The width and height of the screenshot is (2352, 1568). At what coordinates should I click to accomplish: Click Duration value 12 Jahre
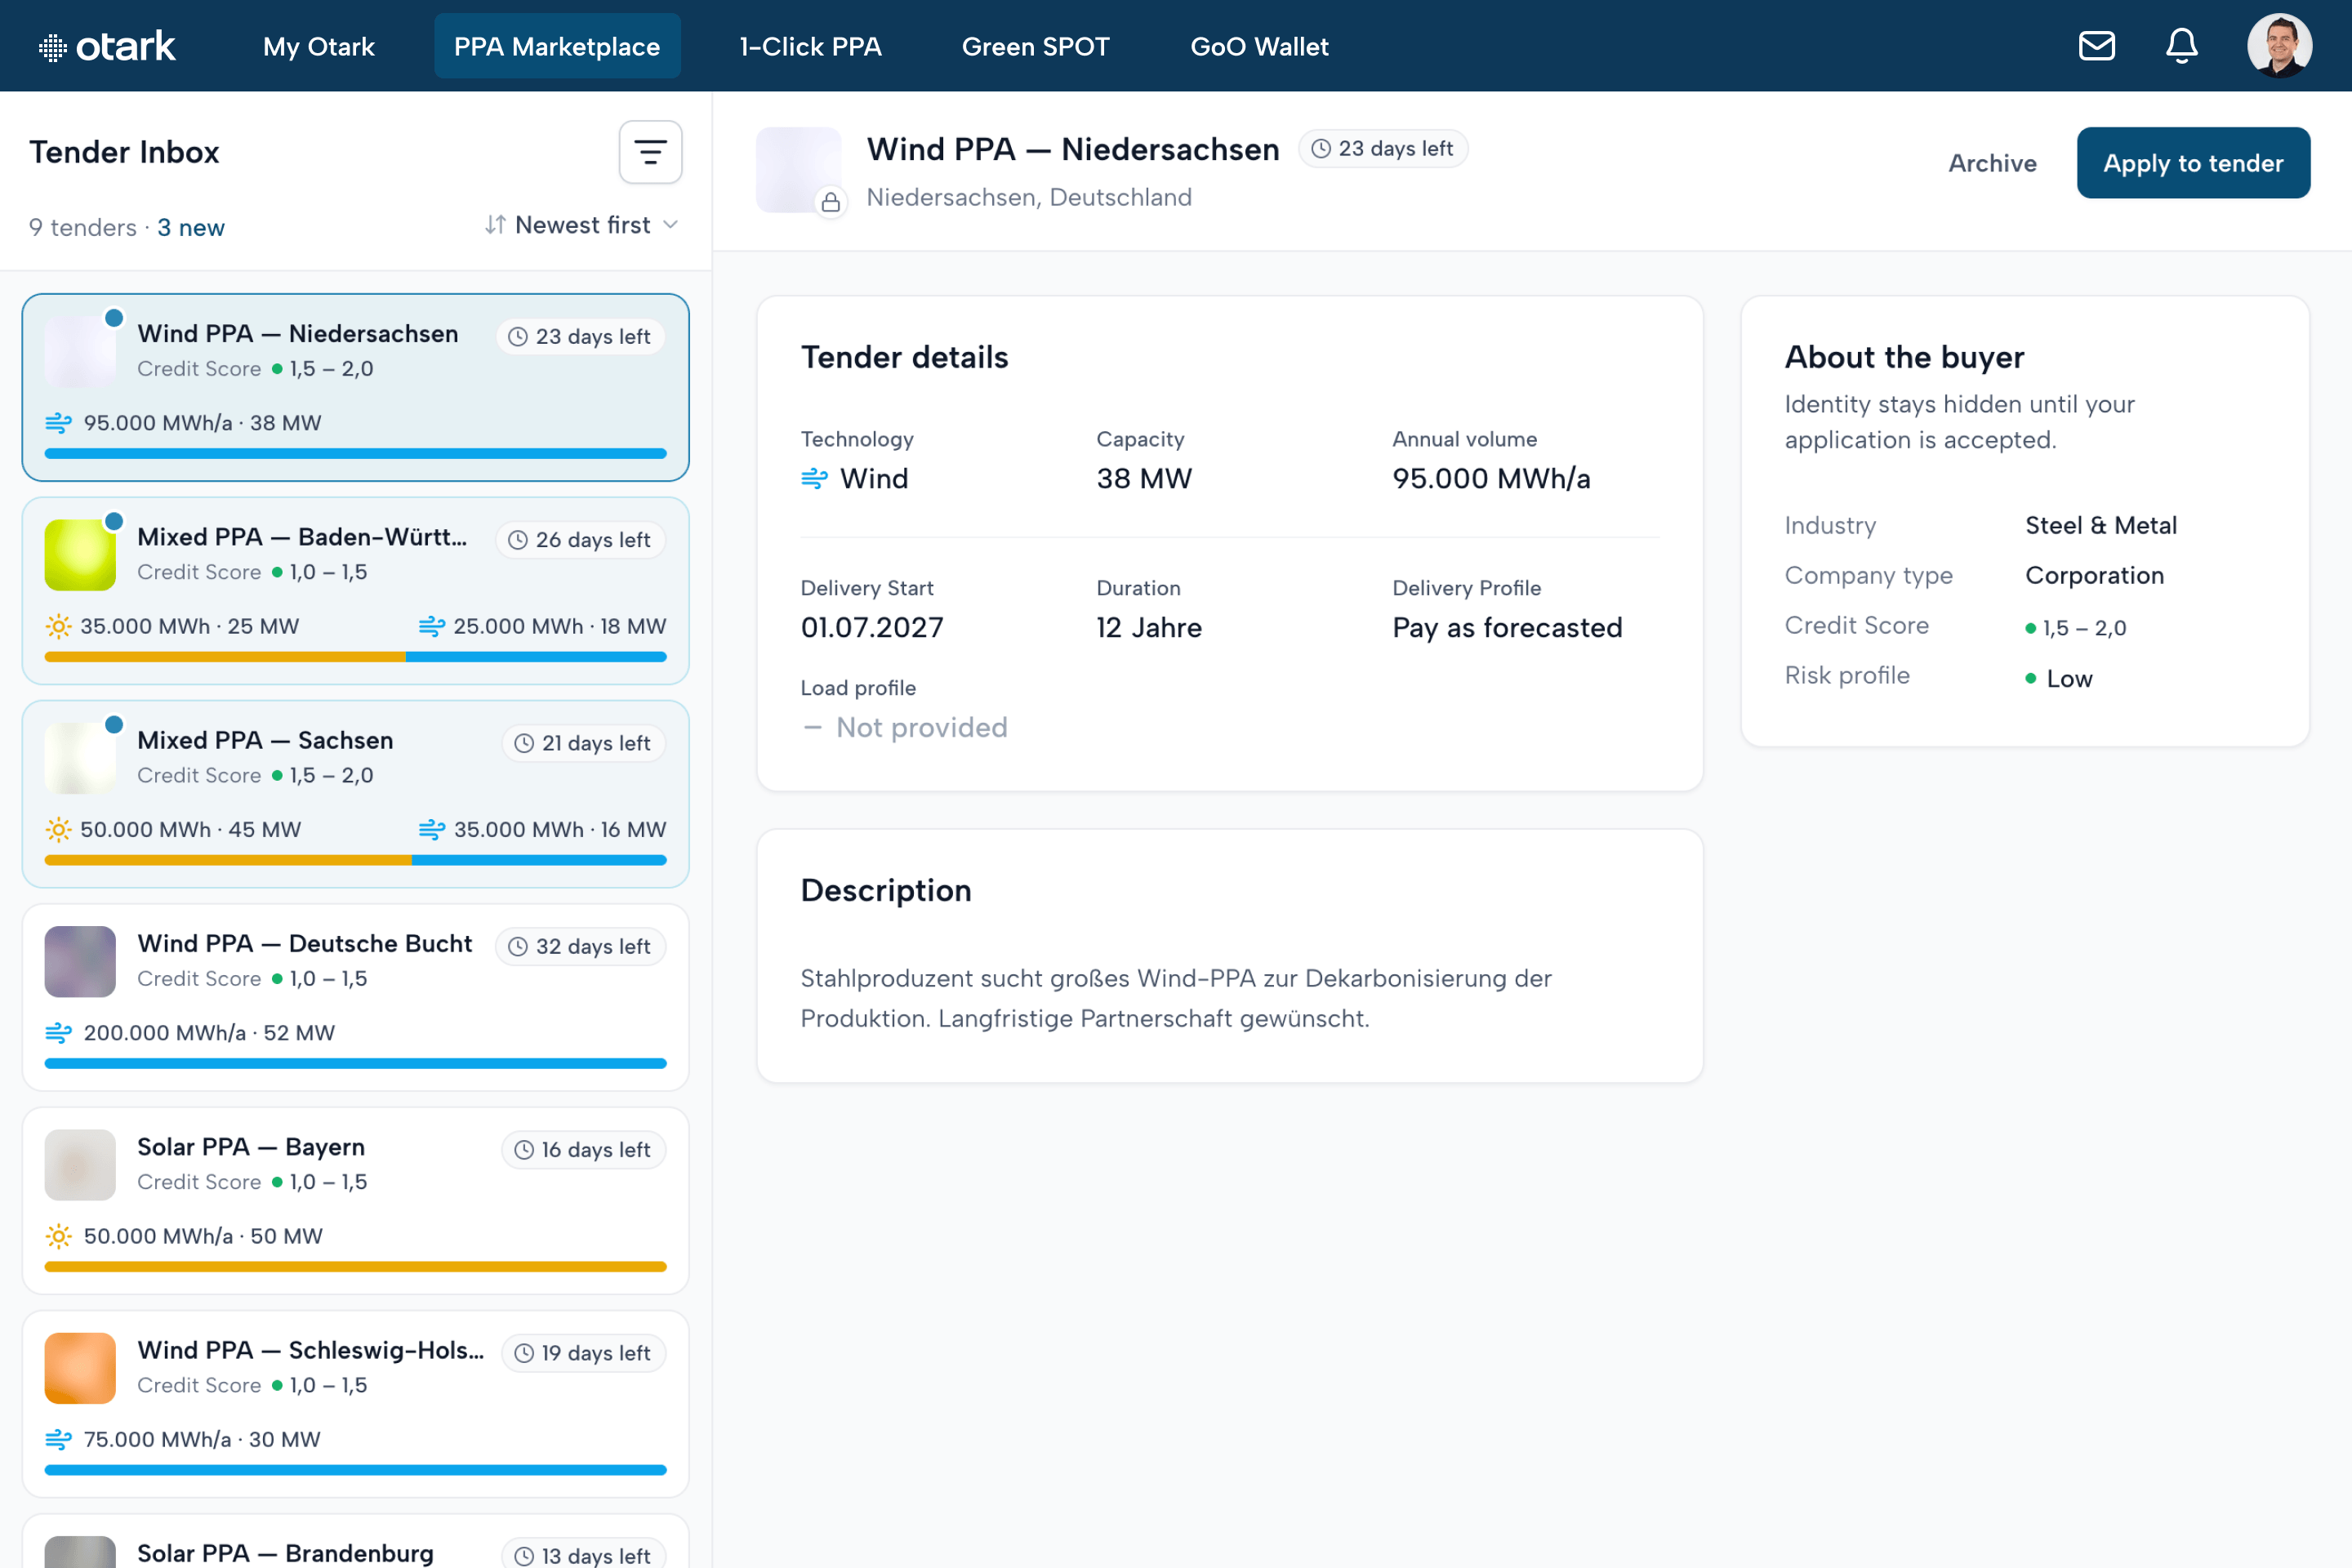[1149, 628]
